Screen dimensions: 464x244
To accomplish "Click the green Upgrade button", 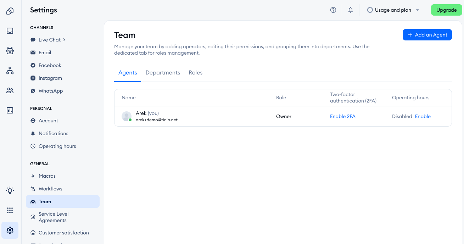I will coord(446,10).
